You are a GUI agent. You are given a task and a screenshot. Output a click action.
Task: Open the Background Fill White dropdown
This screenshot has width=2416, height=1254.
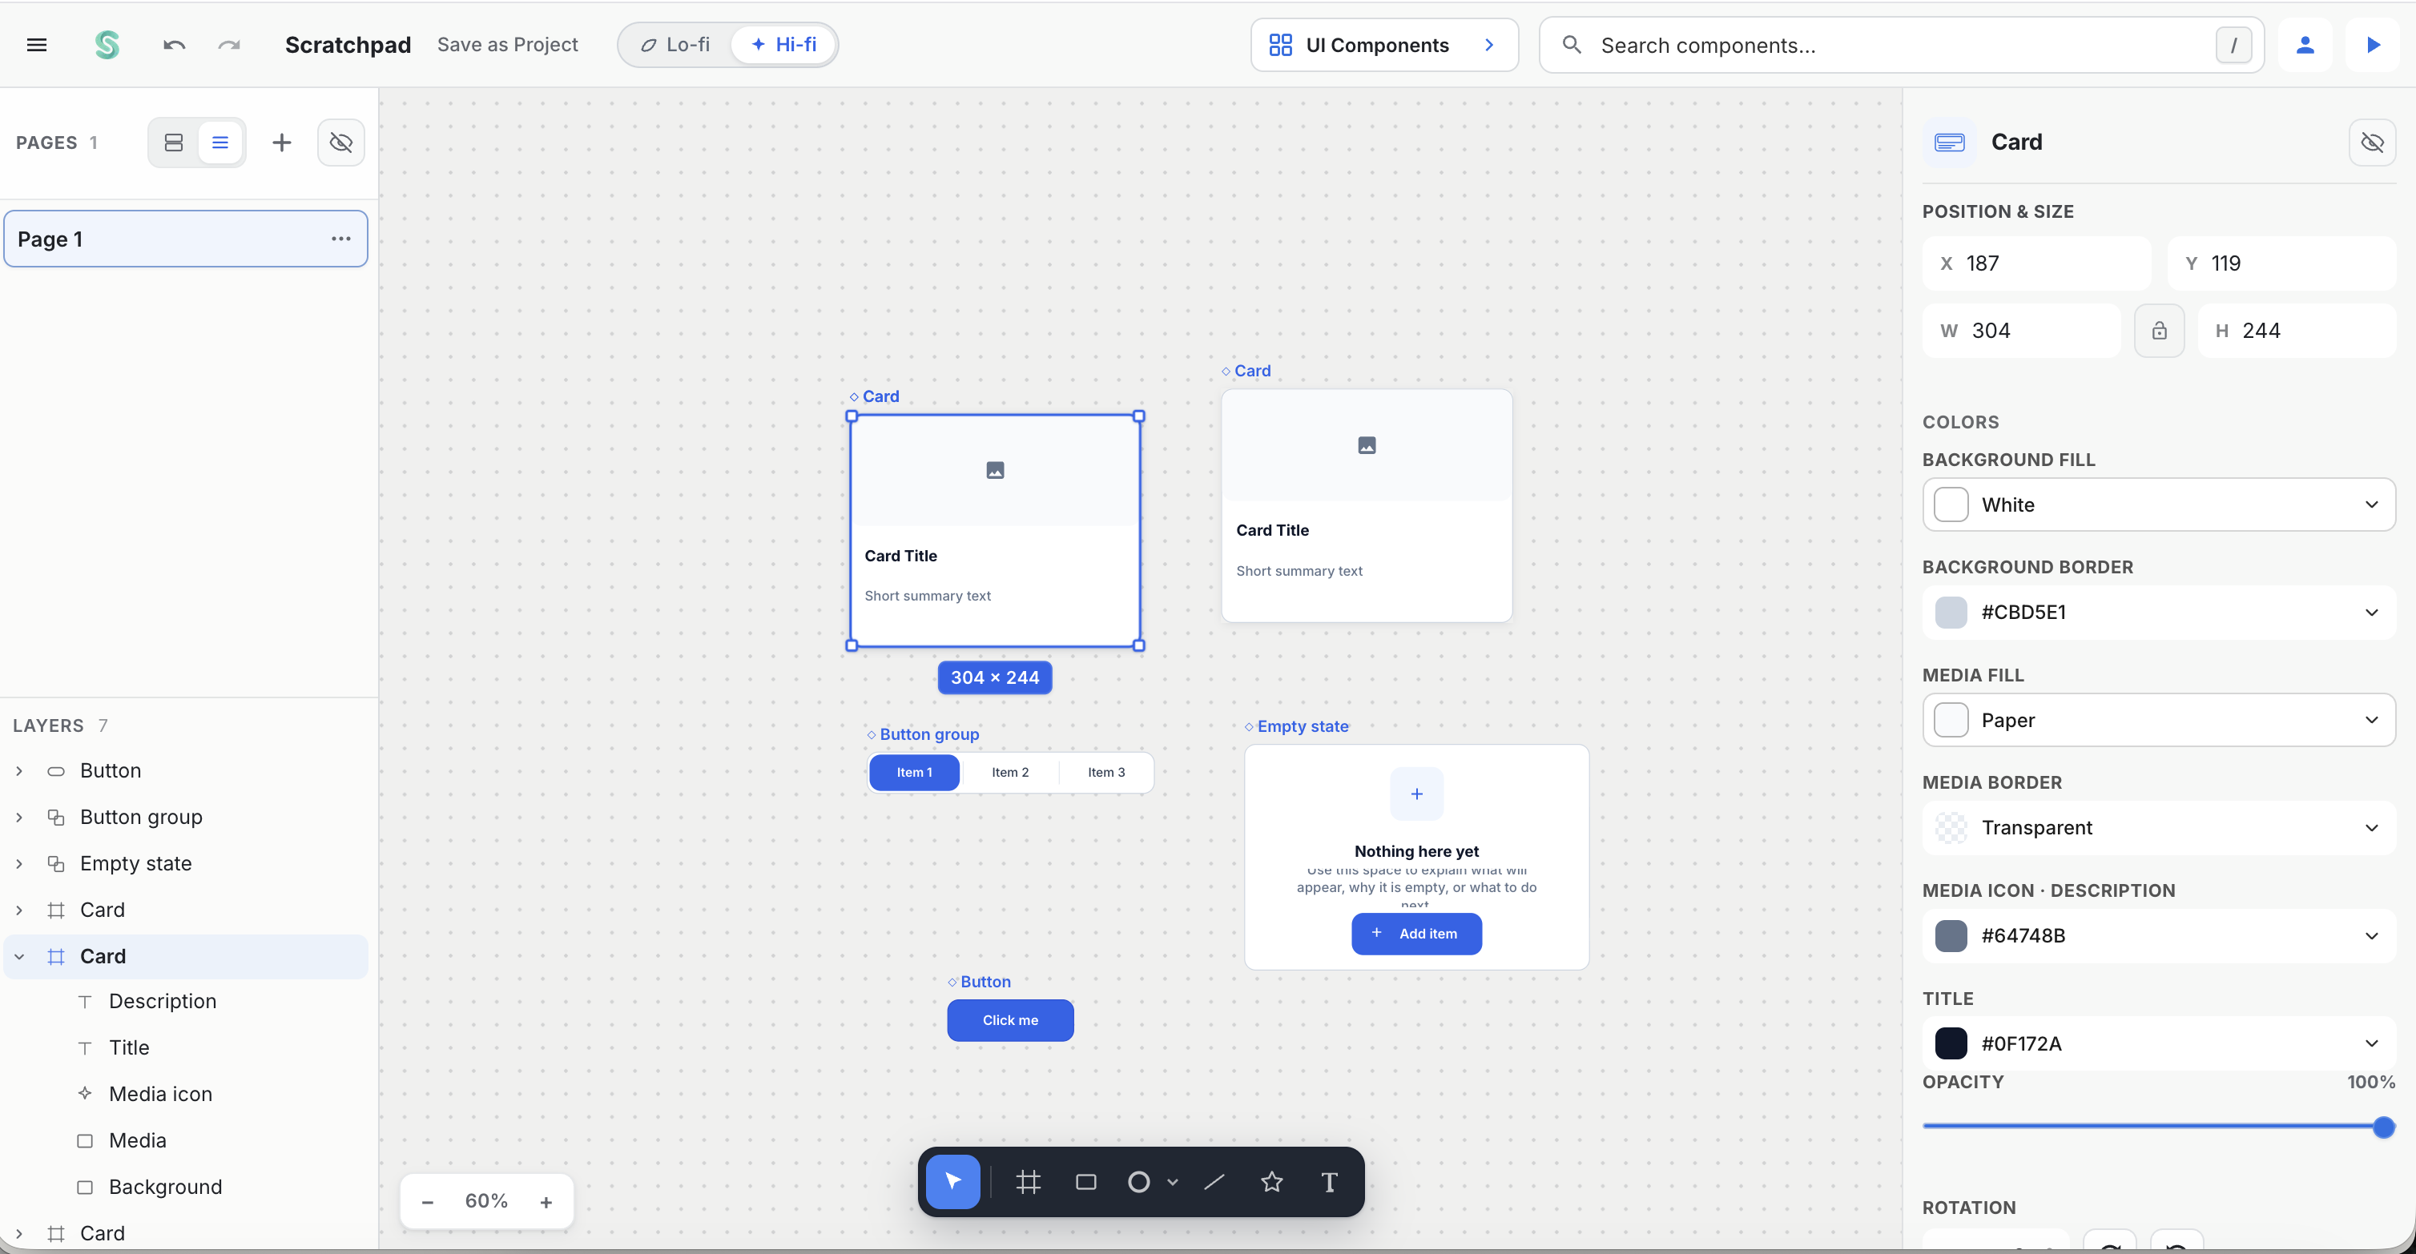coord(2159,505)
